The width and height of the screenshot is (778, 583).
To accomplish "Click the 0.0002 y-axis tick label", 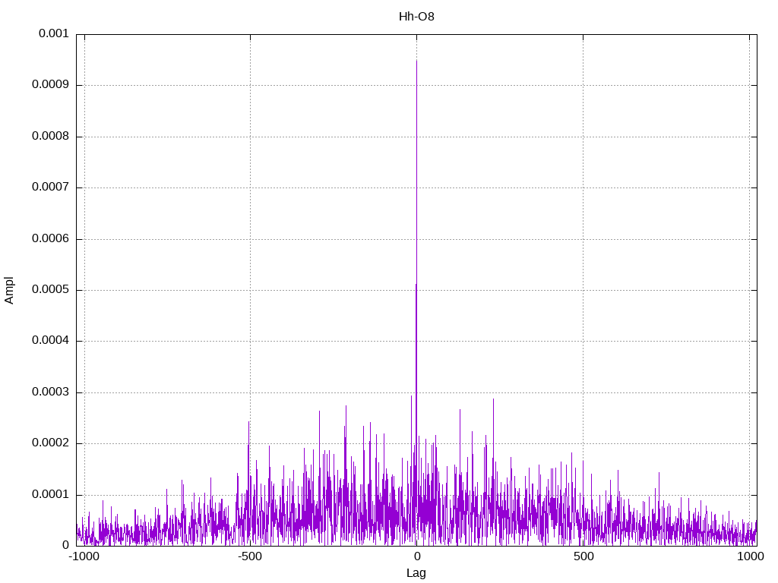I will 50,443.
